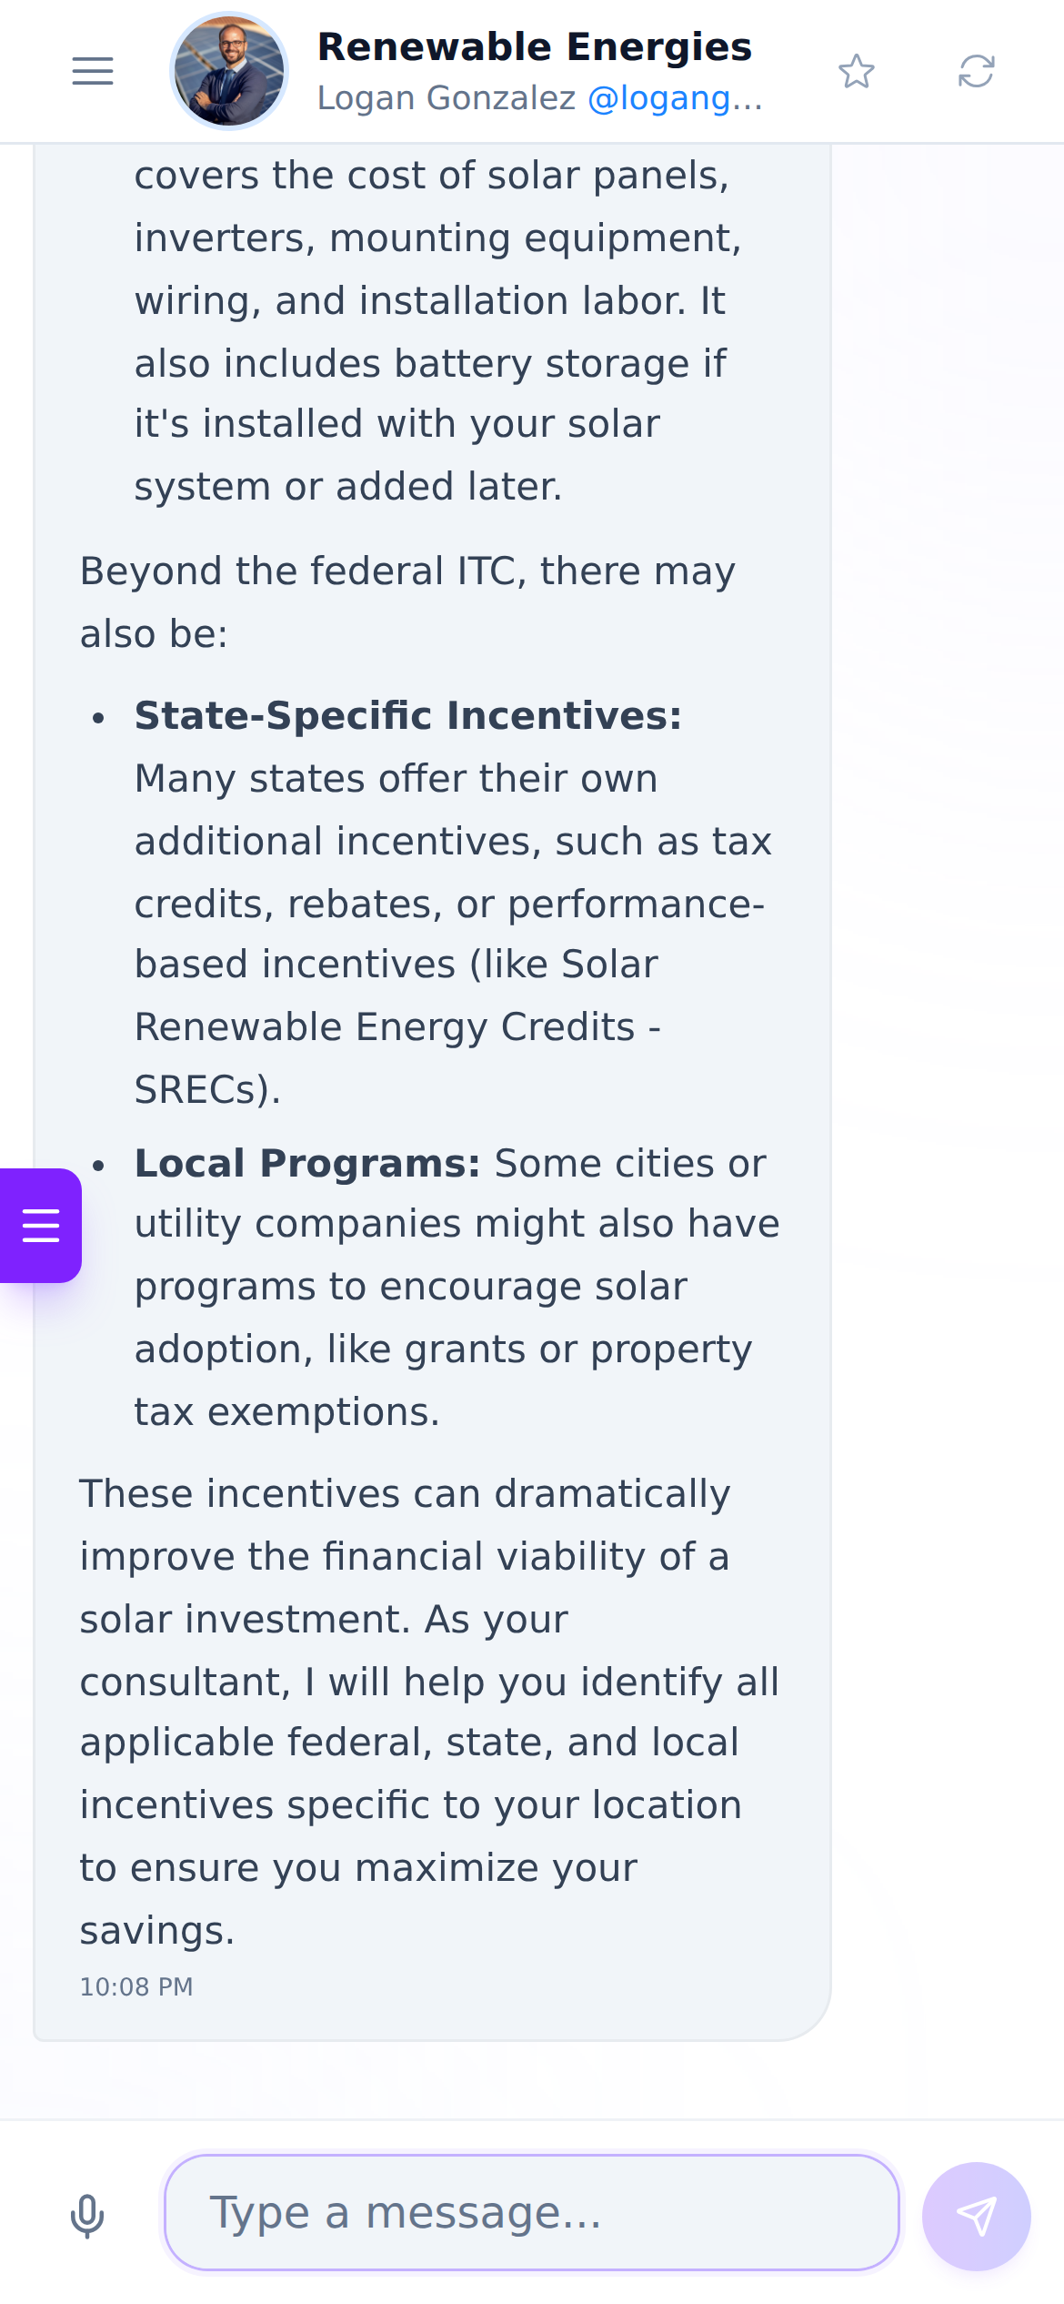Open Logan Gonzalez's profile picture
The height and width of the screenshot is (2304, 1064).
[x=229, y=71]
